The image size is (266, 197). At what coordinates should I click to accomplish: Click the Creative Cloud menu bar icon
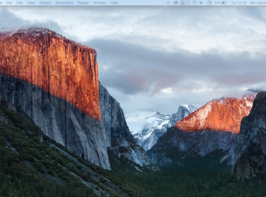(x=176, y=3)
